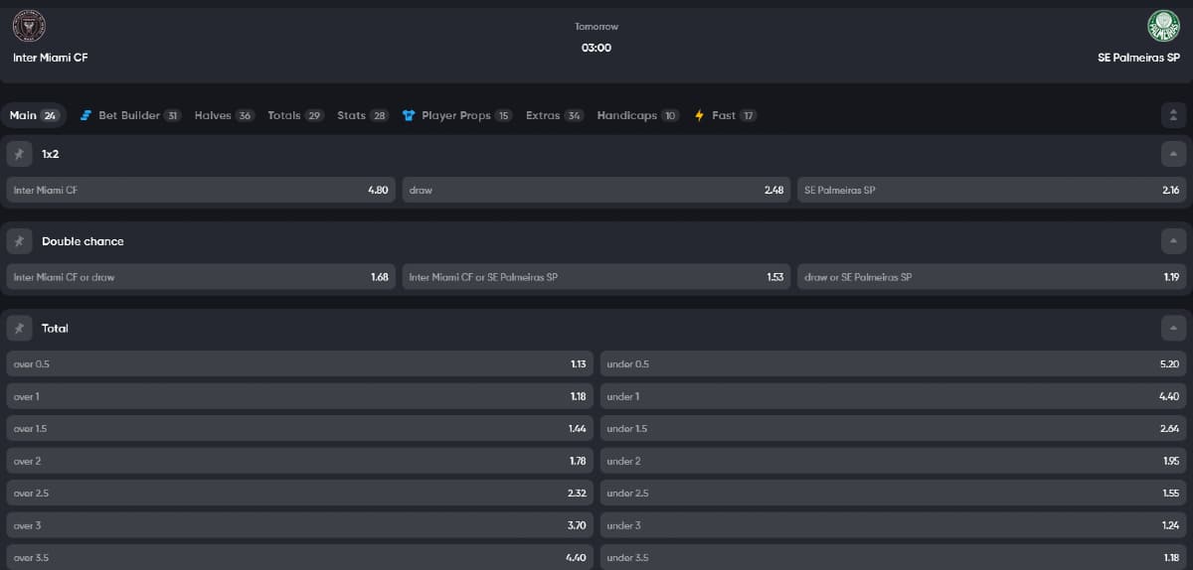Open the Halves tab
The image size is (1193, 570).
coord(225,115)
